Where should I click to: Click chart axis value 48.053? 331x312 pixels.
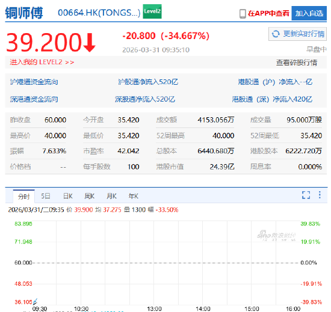pos(23,284)
